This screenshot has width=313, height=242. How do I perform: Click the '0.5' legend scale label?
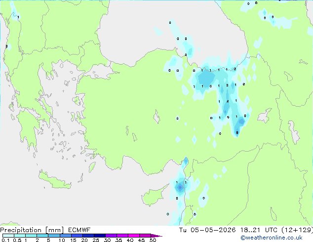(x=17, y=240)
